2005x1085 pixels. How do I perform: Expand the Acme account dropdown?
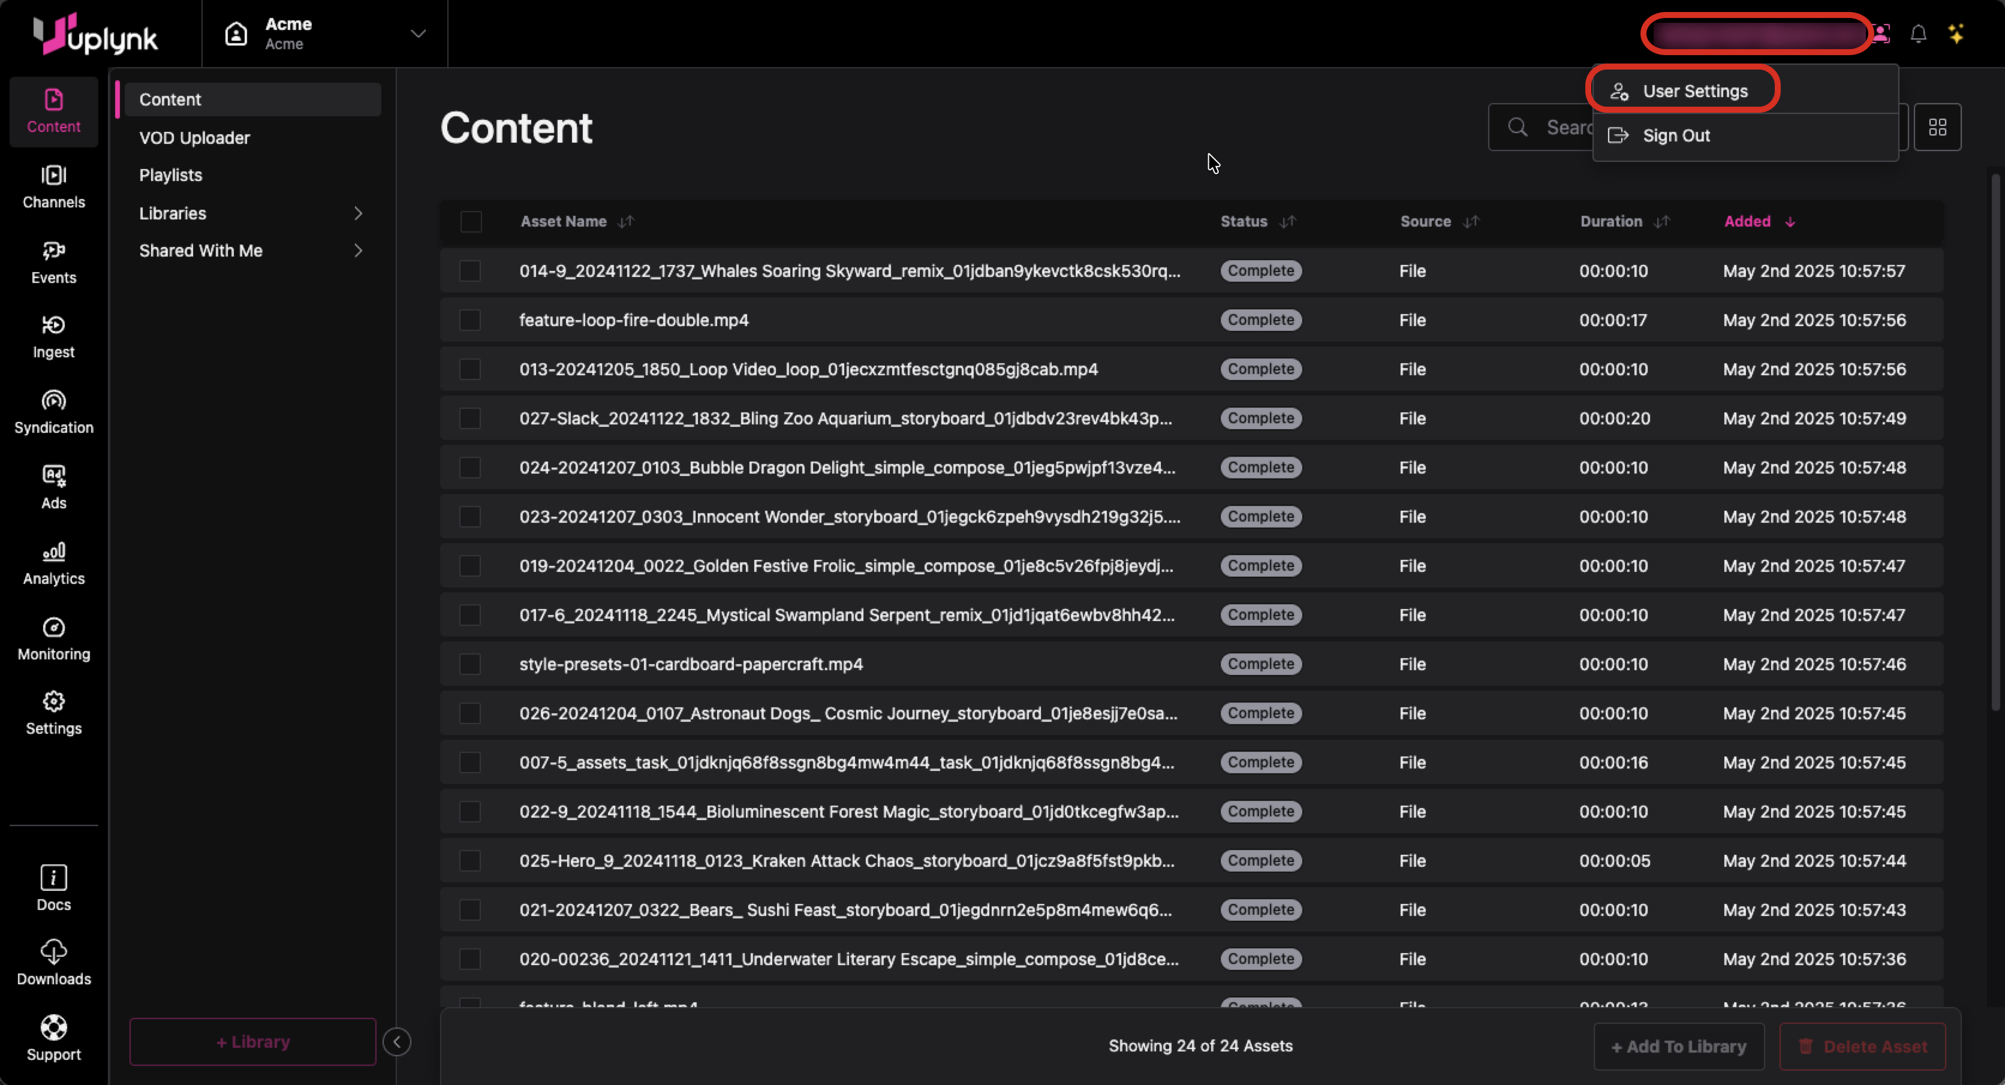pos(418,34)
